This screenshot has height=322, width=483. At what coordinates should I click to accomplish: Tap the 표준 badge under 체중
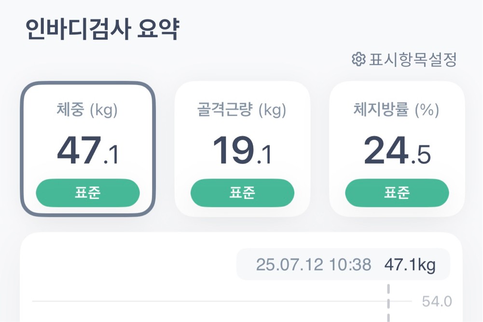[88, 193]
